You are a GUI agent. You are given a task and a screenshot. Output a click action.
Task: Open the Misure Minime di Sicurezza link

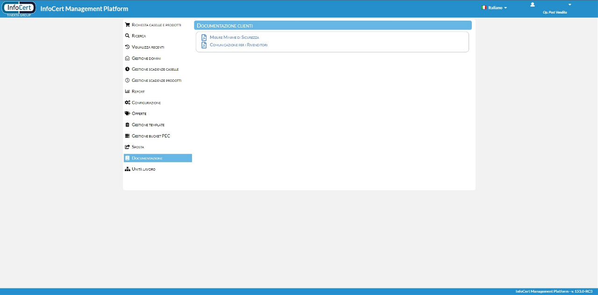pyautogui.click(x=234, y=37)
